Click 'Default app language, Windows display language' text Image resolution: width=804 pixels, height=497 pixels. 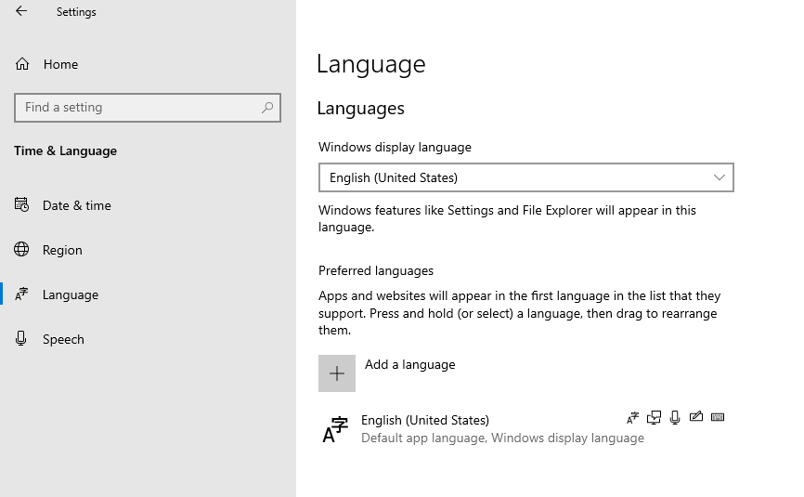pyautogui.click(x=502, y=438)
